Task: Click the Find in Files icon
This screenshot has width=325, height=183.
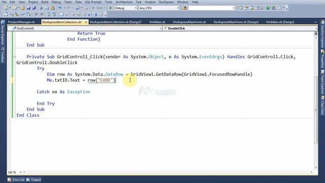Action: (x=184, y=8)
